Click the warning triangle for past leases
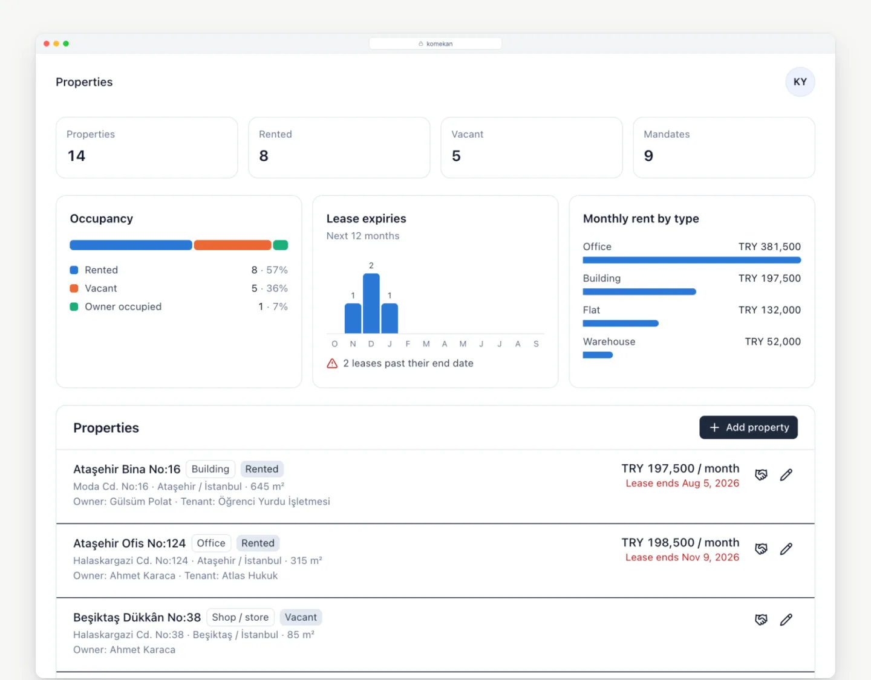This screenshot has height=680, width=871. [x=332, y=363]
